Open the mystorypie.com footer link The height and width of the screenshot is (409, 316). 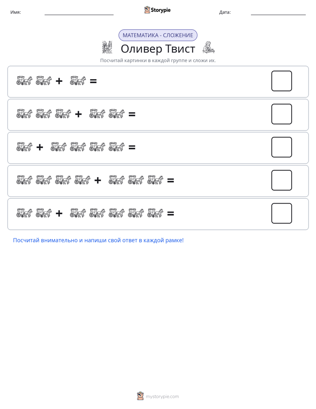coord(162,397)
